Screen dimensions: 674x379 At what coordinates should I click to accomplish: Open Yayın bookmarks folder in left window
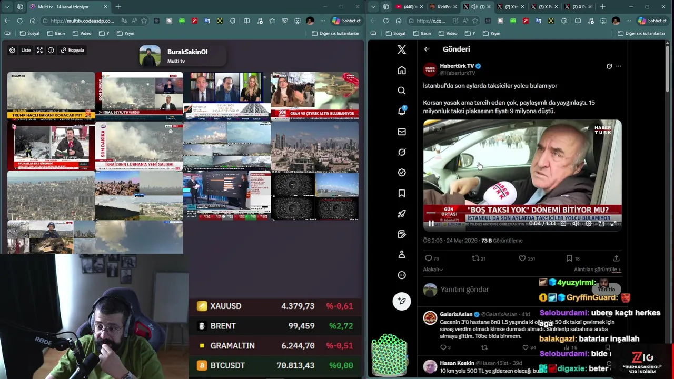[126, 33]
